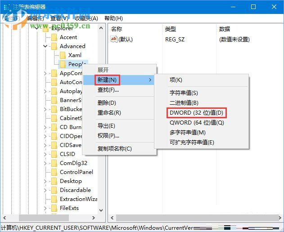Click the Discardable folder icon

coord(54,190)
